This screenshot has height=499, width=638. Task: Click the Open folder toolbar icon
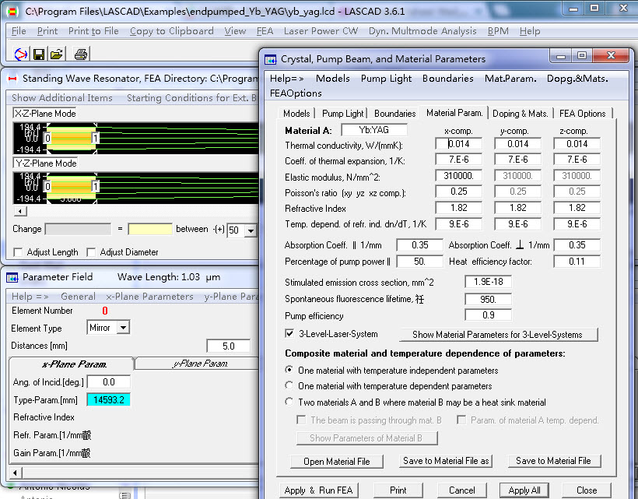pos(57,54)
